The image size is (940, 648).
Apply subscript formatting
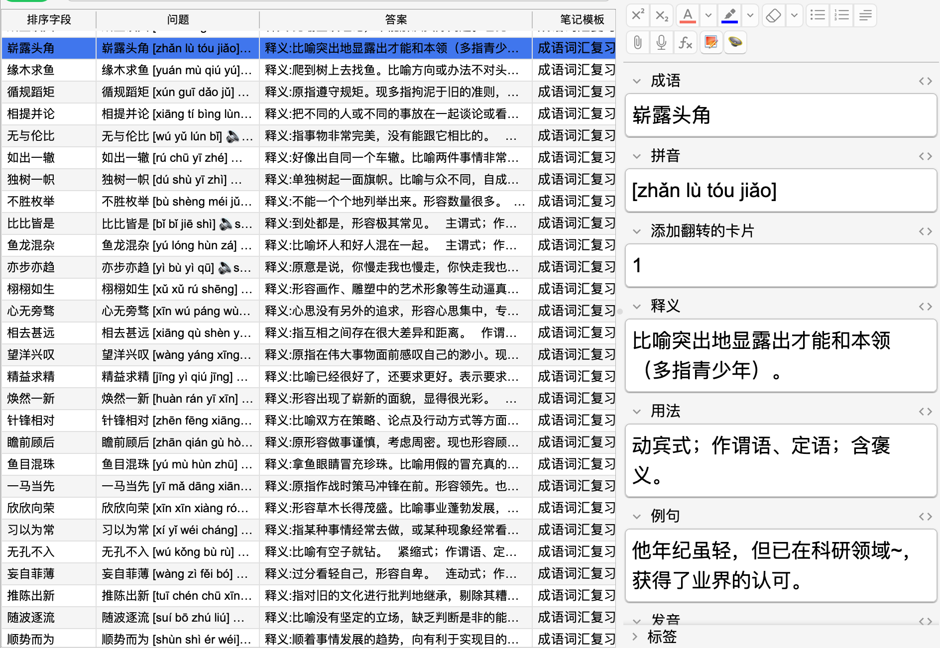click(x=662, y=15)
